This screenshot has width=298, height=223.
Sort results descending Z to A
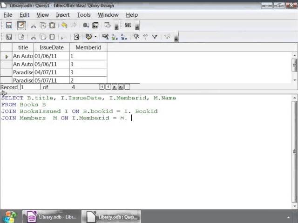[x=124, y=37]
